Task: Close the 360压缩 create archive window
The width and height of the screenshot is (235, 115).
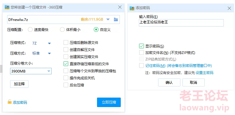Action: coord(120,7)
